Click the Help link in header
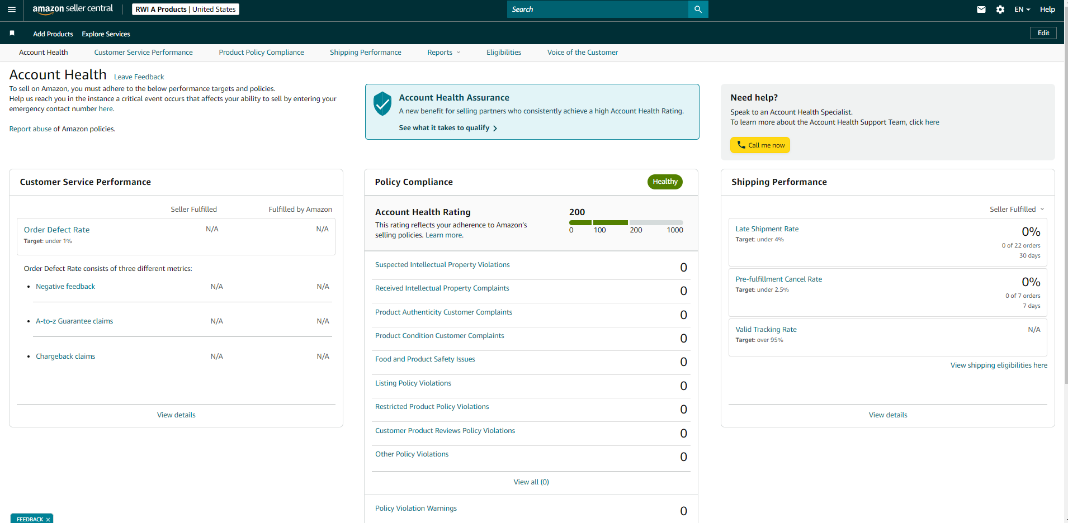1068x523 pixels. 1047,9
